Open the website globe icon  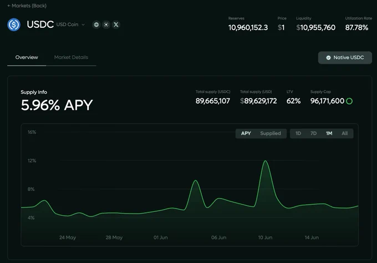[x=96, y=24]
